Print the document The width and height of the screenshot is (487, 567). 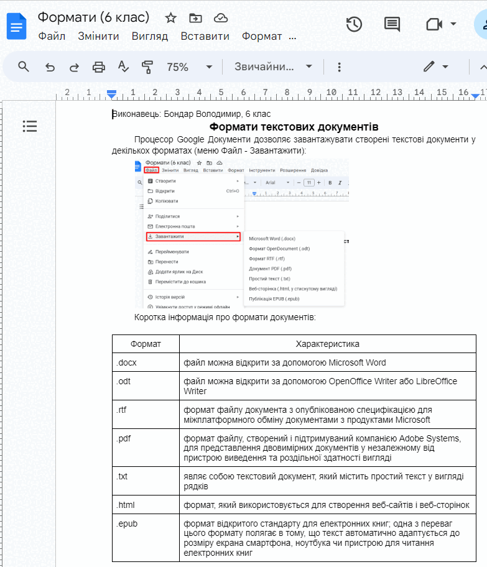click(98, 67)
